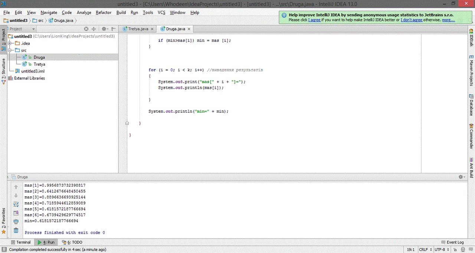Open Run panel settings gear
The image size is (475, 253).
pos(461,177)
